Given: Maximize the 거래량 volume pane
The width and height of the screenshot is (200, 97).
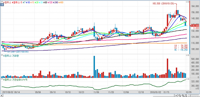Looking at the screenshot, I should (188, 55).
